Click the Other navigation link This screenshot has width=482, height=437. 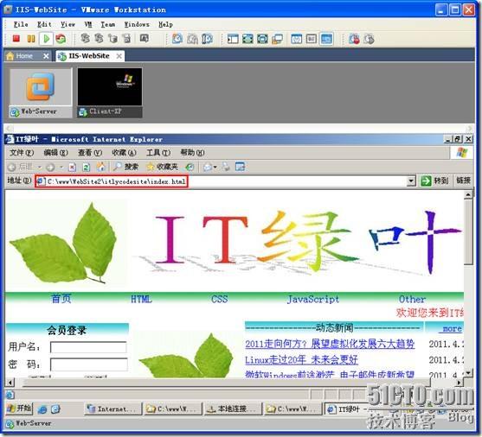[412, 299]
